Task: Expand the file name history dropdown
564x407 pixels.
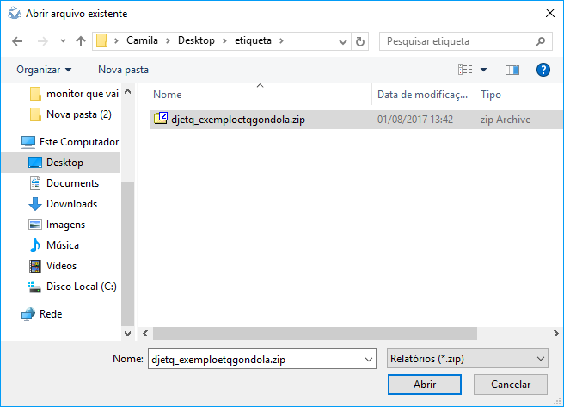Action: point(369,358)
